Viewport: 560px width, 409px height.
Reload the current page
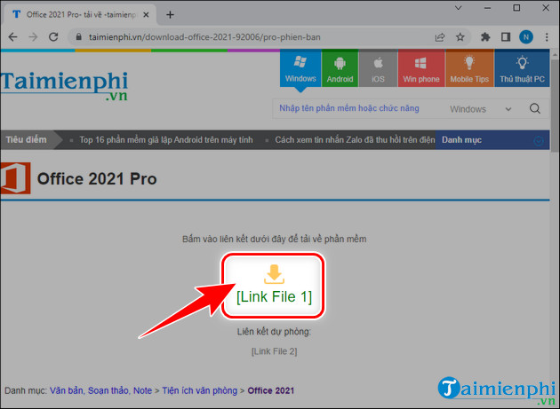coord(53,37)
